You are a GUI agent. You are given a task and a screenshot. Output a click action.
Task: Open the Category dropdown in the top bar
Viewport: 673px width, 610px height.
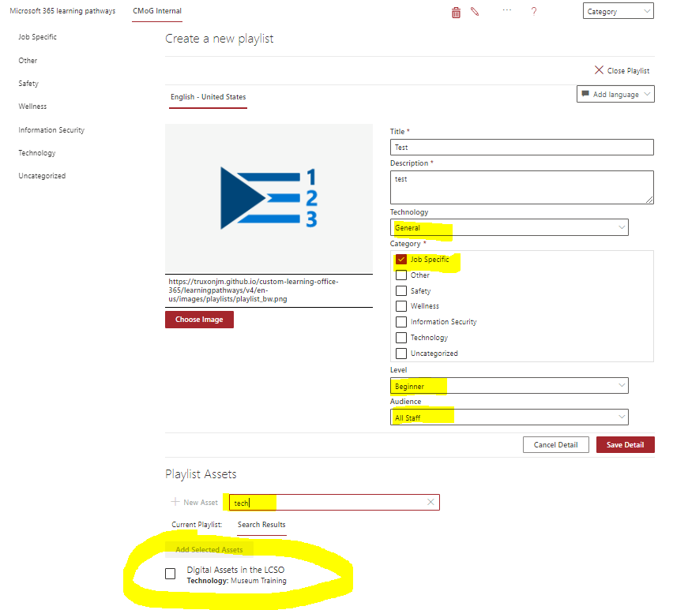click(x=618, y=11)
